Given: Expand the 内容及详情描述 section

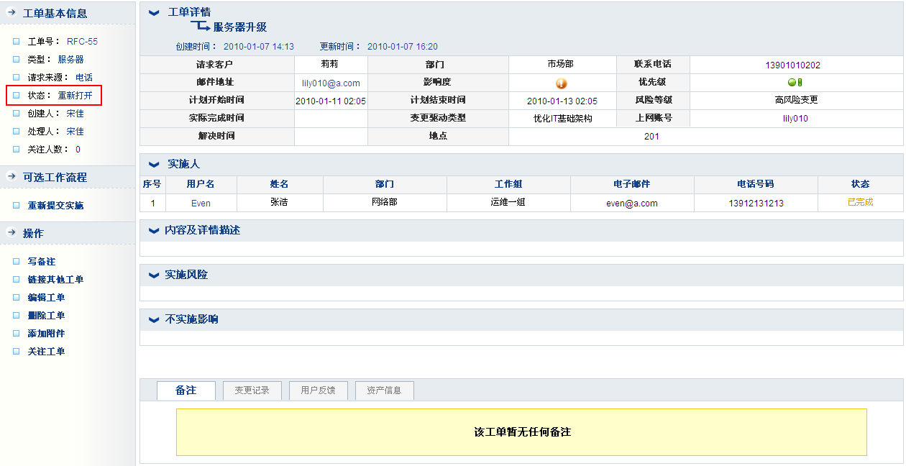Looking at the screenshot, I should click(152, 231).
